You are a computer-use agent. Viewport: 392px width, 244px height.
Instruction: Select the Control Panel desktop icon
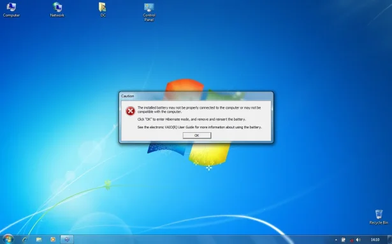(x=149, y=12)
